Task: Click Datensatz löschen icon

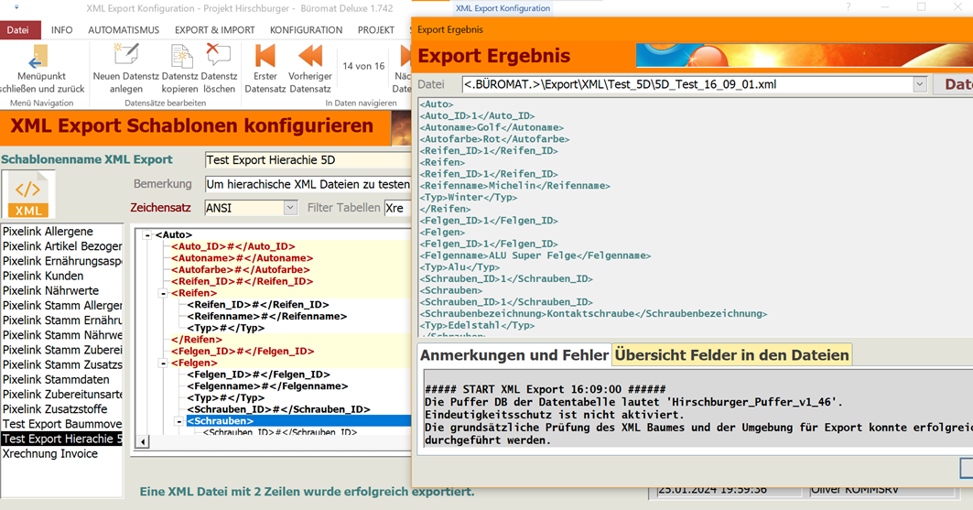Action: pos(219,57)
